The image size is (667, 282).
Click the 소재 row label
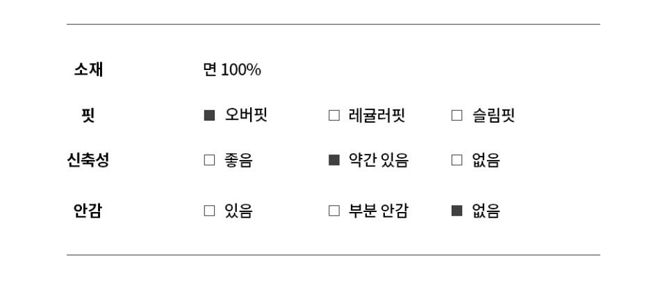88,69
